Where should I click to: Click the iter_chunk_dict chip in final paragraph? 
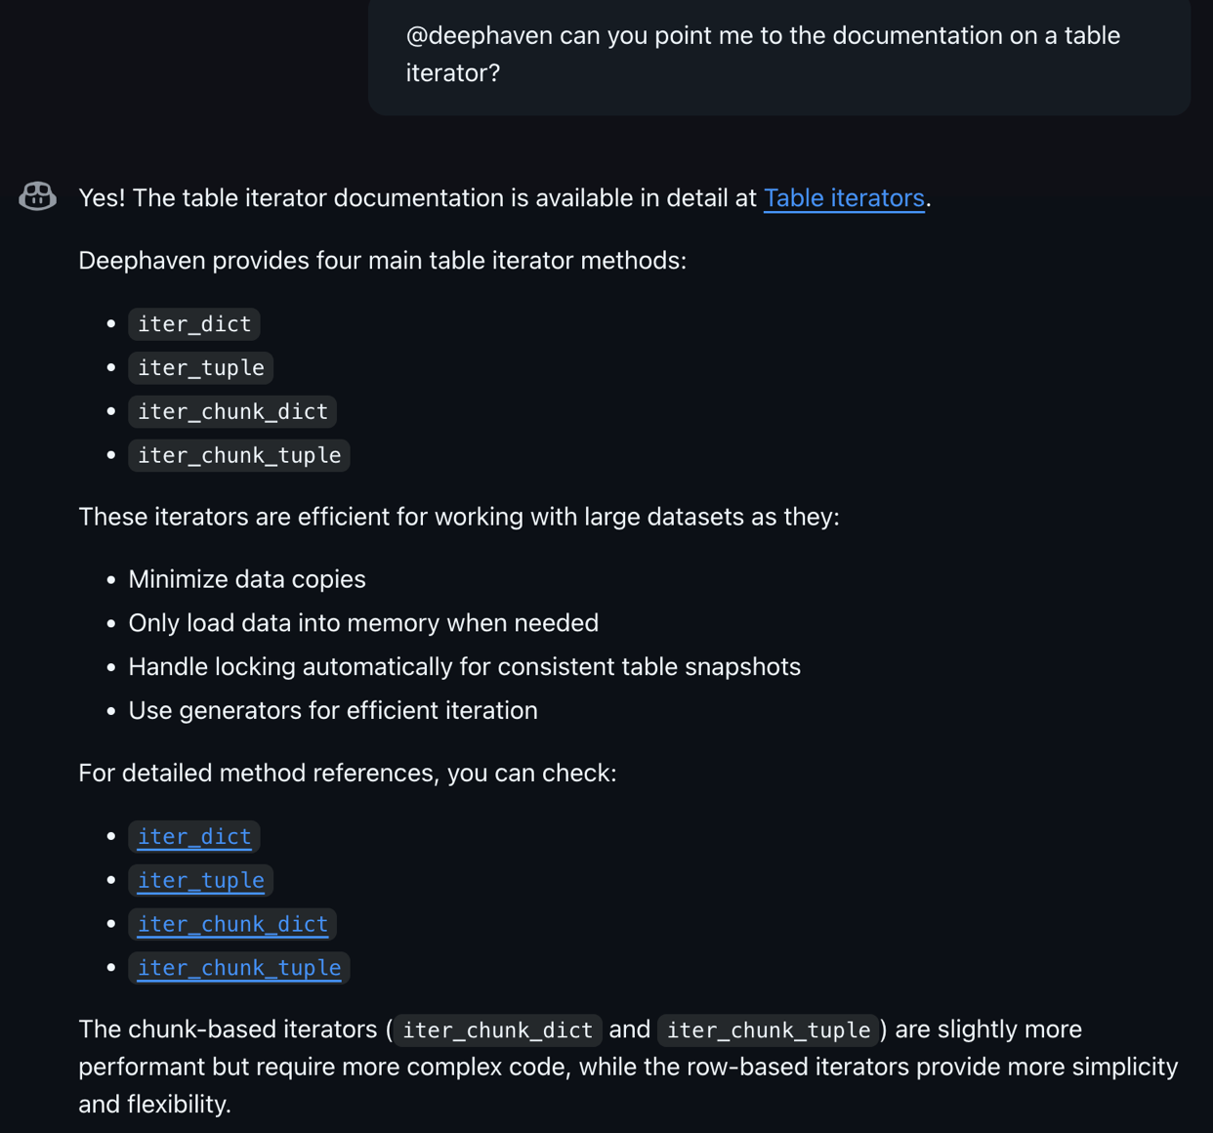496,1029
